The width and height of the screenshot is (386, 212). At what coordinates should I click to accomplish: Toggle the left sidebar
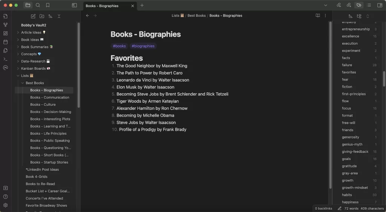coord(74,5)
